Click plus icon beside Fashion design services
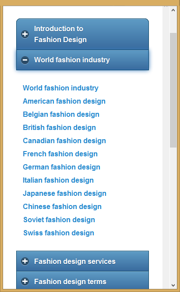The image size is (180, 292). pos(25,261)
